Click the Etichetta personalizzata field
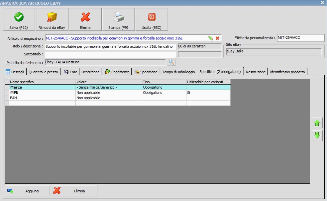This screenshot has height=201, width=327. (300, 38)
